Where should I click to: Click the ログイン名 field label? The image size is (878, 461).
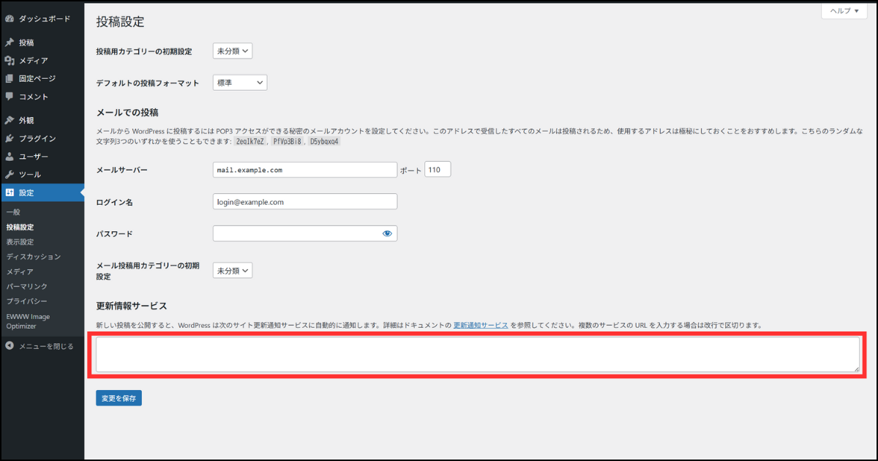pyautogui.click(x=114, y=202)
